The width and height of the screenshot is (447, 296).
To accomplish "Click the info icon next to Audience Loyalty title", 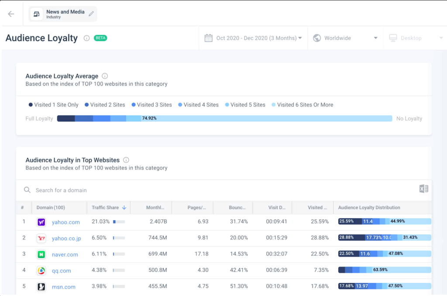I will coord(86,38).
